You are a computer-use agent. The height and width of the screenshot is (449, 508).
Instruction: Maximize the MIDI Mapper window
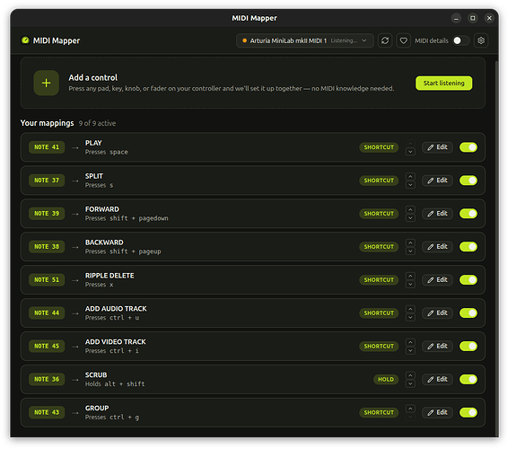(473, 18)
